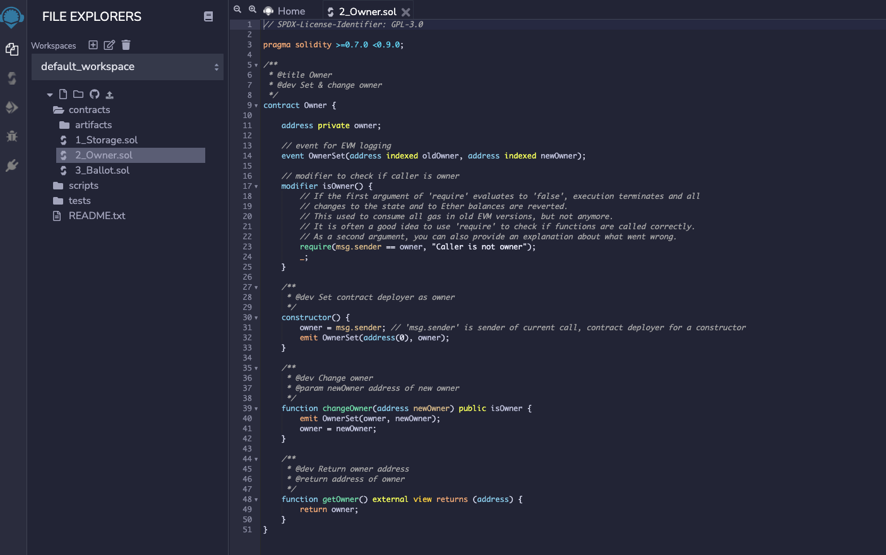886x555 pixels.
Task: Open the Deploy & run sidebar icon
Action: click(12, 107)
